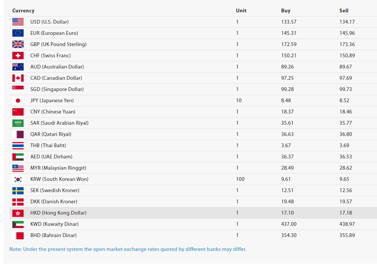Click the Japanese flag icon
This screenshot has height=264, width=377.
pos(18,100)
